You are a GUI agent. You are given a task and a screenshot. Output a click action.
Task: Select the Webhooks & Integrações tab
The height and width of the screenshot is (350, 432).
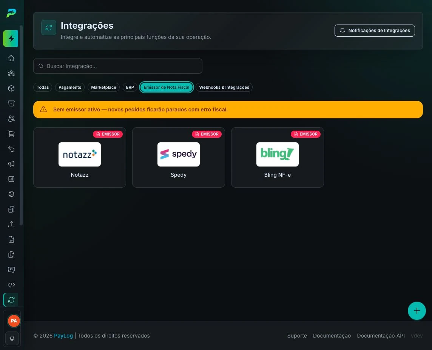pyautogui.click(x=224, y=87)
